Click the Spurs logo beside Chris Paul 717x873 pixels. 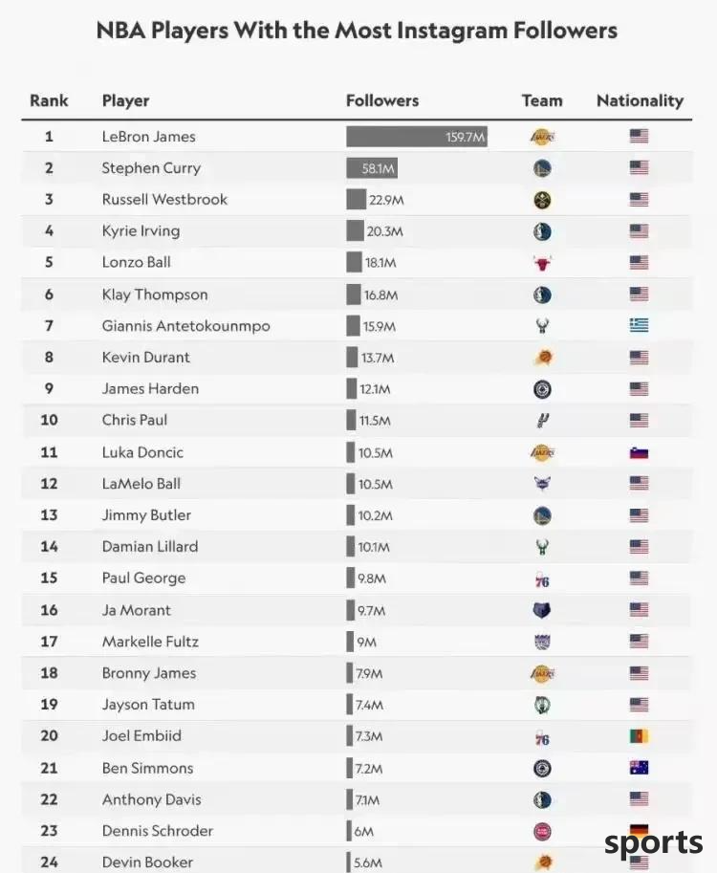(542, 421)
